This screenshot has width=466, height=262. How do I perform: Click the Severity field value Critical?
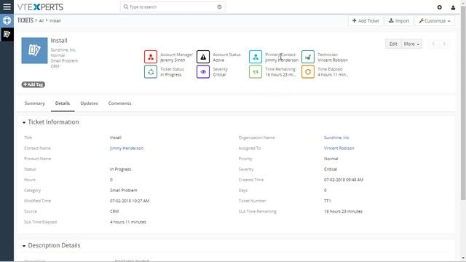pos(331,169)
